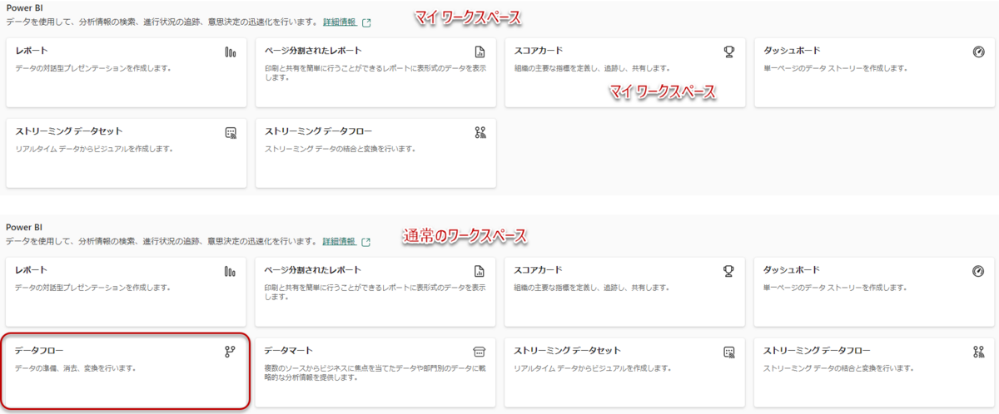Select the レポート card title in upper section

pos(32,51)
